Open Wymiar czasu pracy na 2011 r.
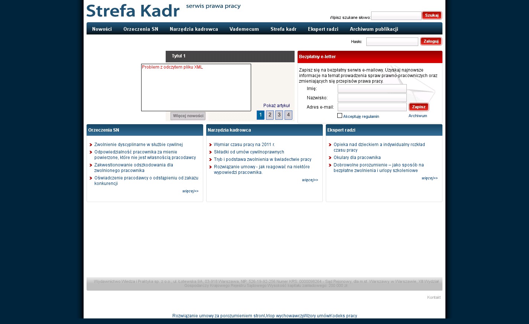 (244, 145)
